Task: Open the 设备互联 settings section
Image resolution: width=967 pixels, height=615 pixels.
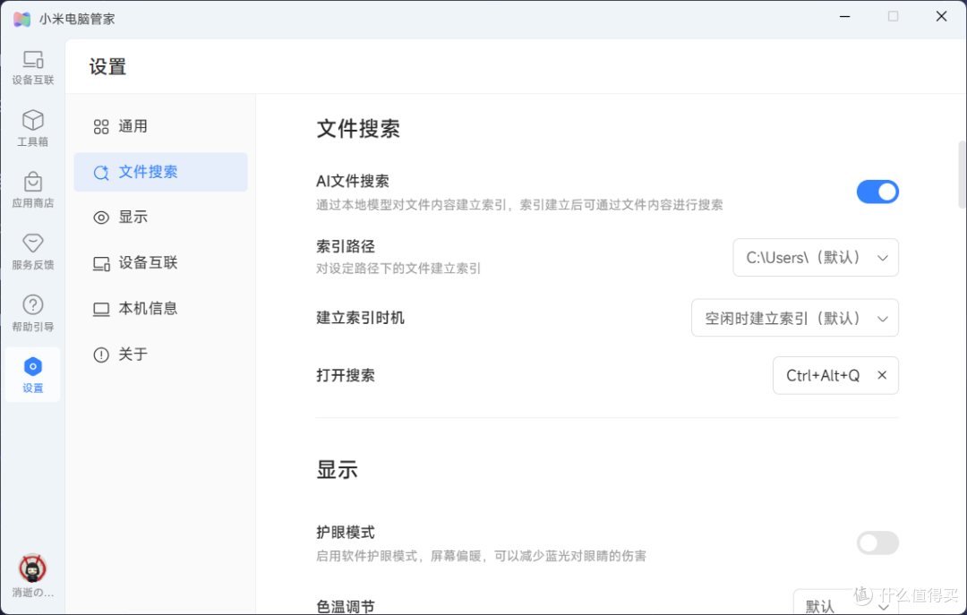Action: 160,263
